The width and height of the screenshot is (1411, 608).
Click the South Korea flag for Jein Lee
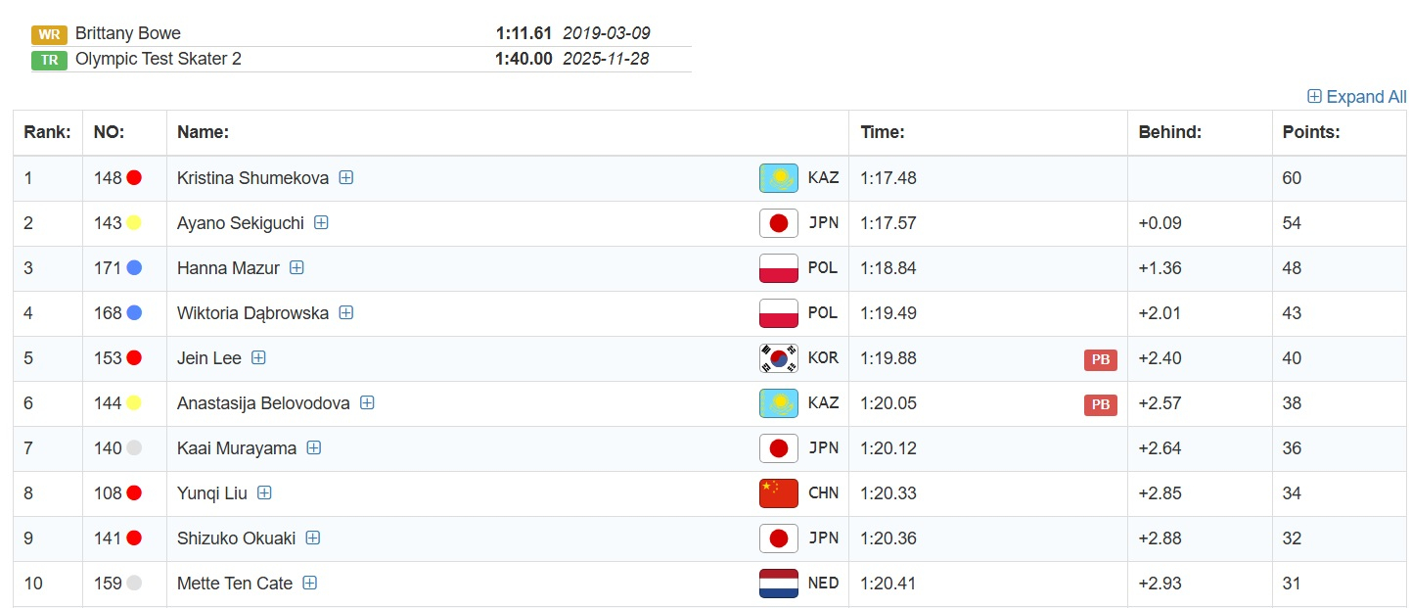[778, 358]
